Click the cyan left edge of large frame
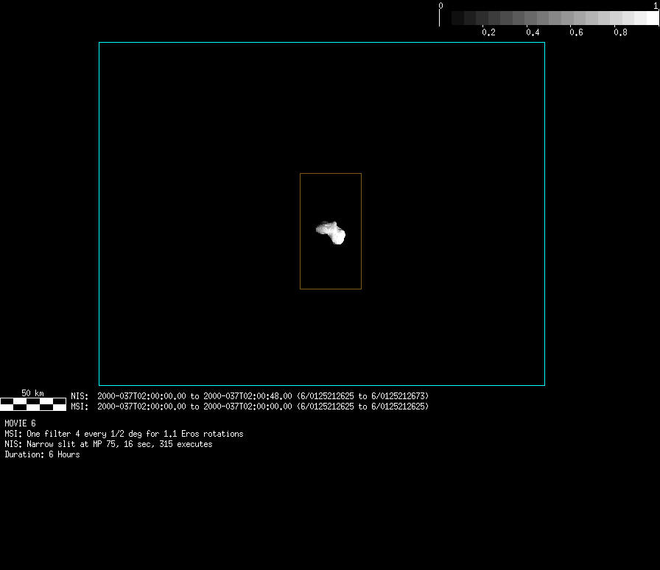 99,214
